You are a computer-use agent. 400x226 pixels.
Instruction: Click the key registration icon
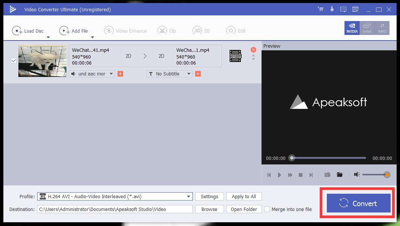[x=332, y=9]
